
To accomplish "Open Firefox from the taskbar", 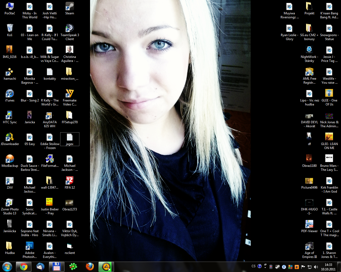I will click(x=90, y=267).
